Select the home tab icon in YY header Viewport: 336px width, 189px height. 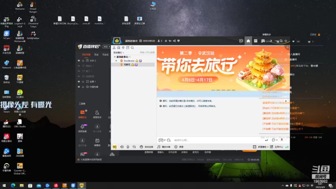(x=248, y=41)
